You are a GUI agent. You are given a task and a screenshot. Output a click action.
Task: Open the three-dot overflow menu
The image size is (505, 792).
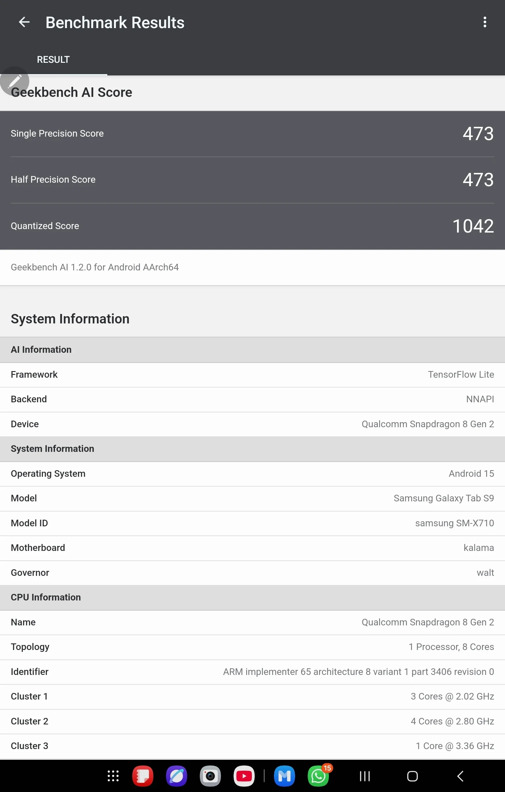coord(484,22)
